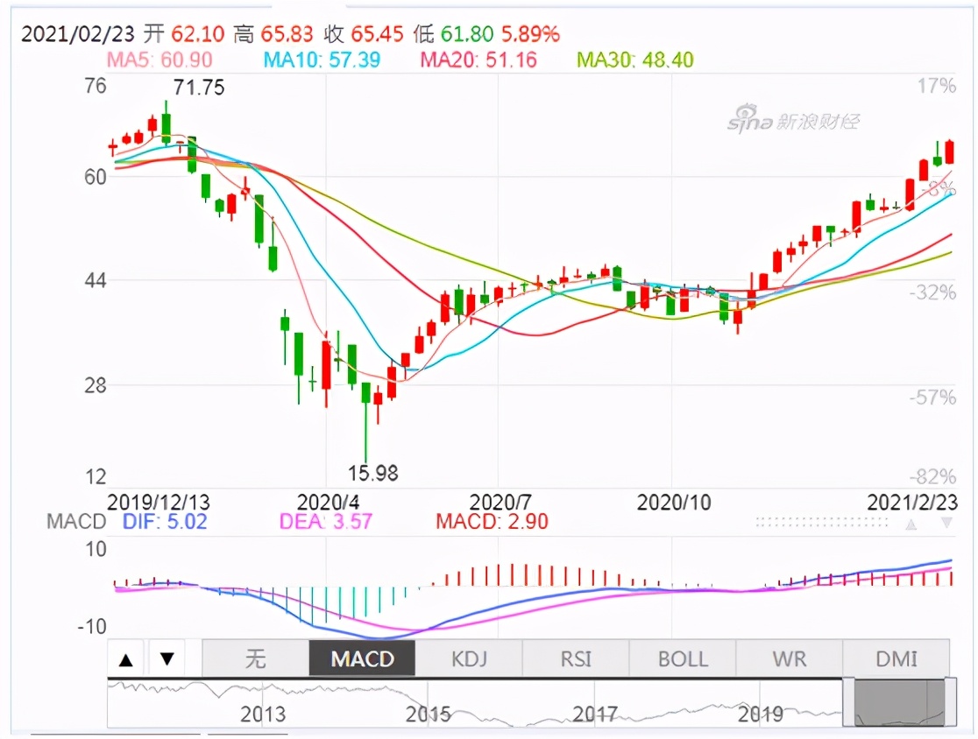Click the DIF: 5.02 value label
Screen dimensions: 978x739
(x=165, y=522)
